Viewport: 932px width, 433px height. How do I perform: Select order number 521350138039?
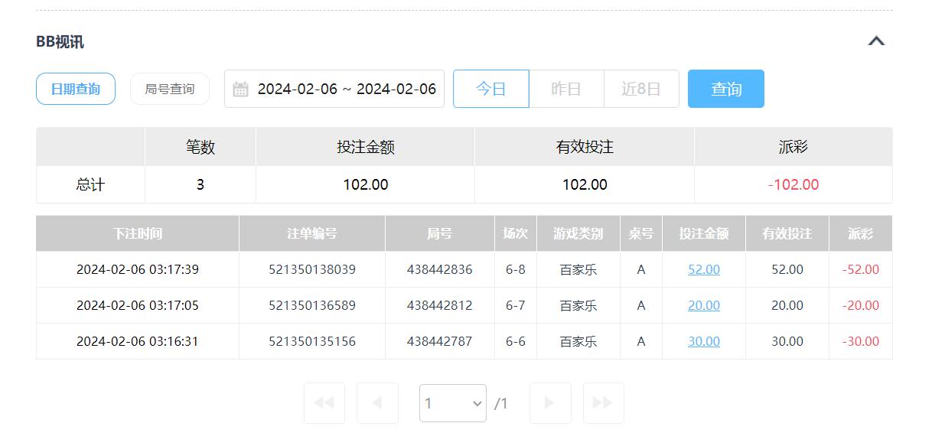311,270
